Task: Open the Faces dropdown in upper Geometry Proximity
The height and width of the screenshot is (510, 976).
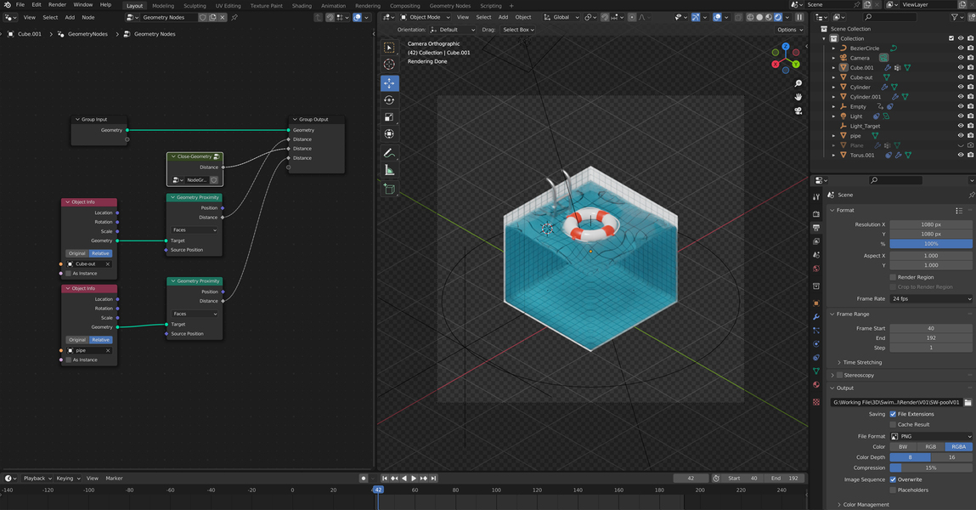Action: [x=195, y=229]
